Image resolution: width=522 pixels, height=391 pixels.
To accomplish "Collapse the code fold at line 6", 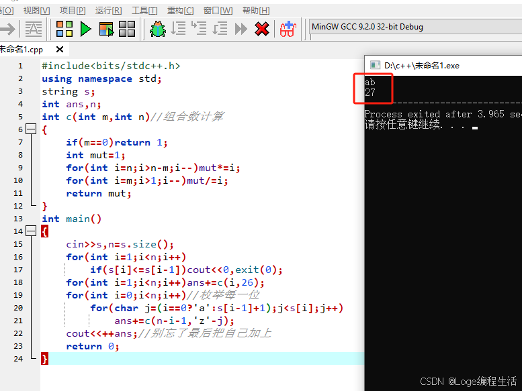I will (x=31, y=129).
